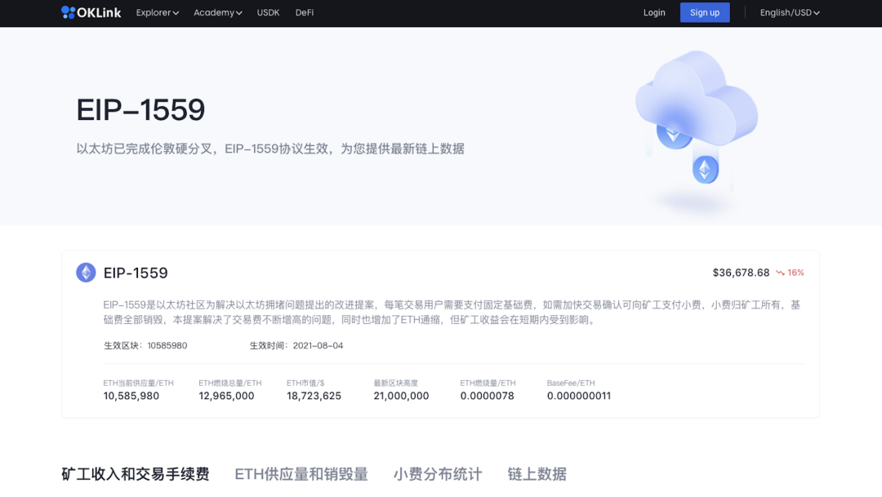Click the 21,000,000 latest block height
882x497 pixels.
pos(401,396)
